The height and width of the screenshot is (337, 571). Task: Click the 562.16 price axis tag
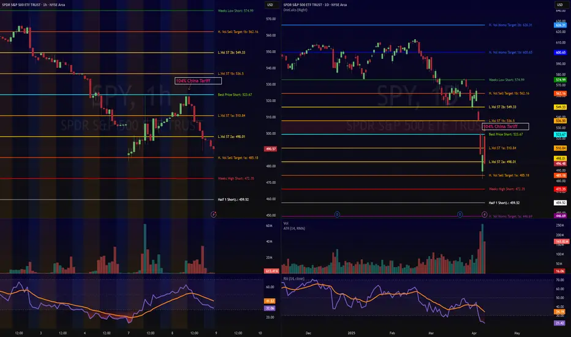tap(560, 93)
